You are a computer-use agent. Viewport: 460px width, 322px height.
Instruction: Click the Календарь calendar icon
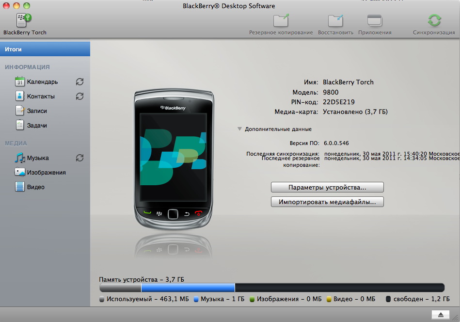[x=20, y=81]
